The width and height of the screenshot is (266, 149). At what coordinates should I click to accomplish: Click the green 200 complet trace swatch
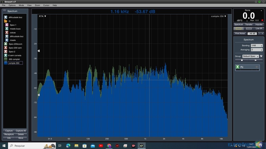[6, 59]
